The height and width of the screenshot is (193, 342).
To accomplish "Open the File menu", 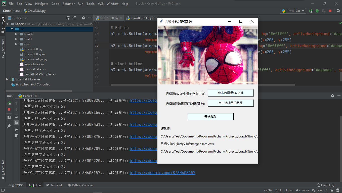I will pyautogui.click(x=11, y=4).
